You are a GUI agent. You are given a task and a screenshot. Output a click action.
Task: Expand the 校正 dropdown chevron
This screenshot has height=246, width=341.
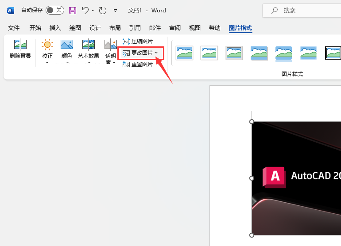[47, 62]
